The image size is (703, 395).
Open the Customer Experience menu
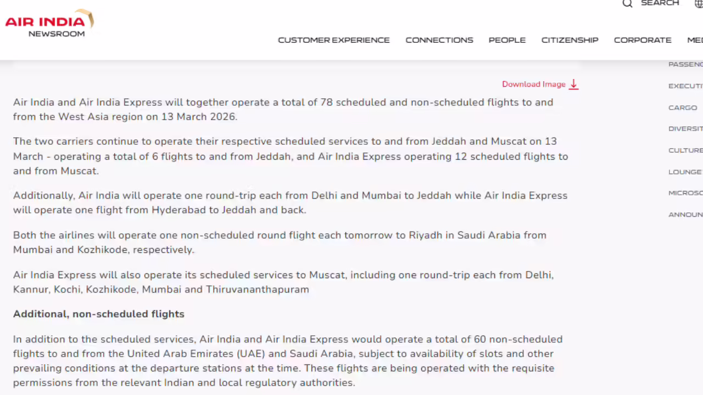click(333, 40)
